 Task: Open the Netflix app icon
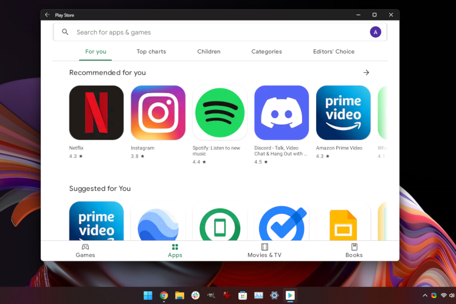pyautogui.click(x=96, y=112)
